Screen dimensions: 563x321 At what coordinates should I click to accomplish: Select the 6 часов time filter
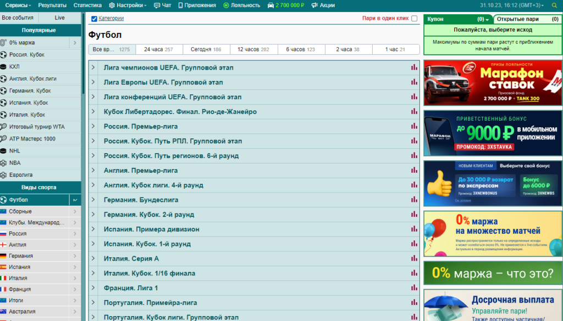coord(301,49)
